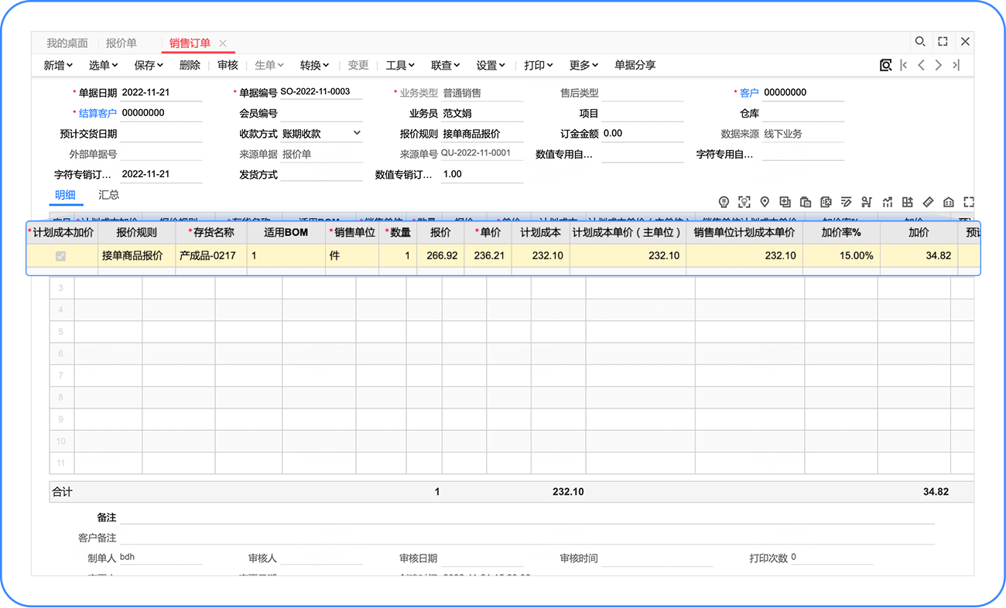Navigate to the next record arrow
The height and width of the screenshot is (608, 1006).
(939, 66)
